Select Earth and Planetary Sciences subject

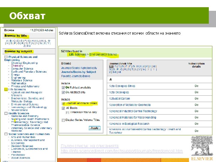(x=29, y=72)
